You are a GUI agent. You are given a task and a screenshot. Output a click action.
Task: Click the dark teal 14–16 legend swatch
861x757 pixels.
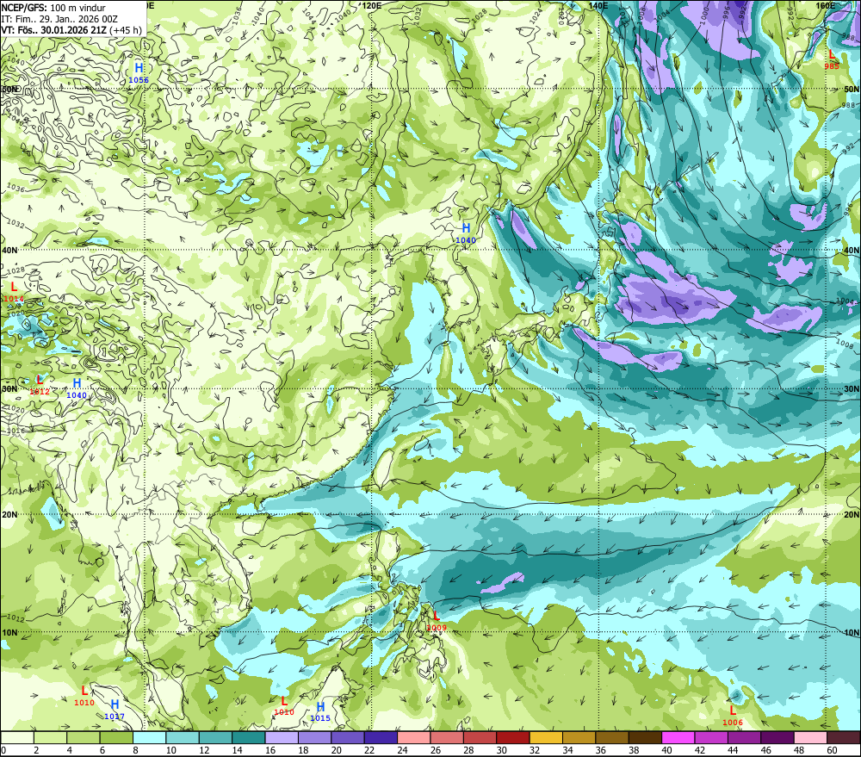[249, 737]
